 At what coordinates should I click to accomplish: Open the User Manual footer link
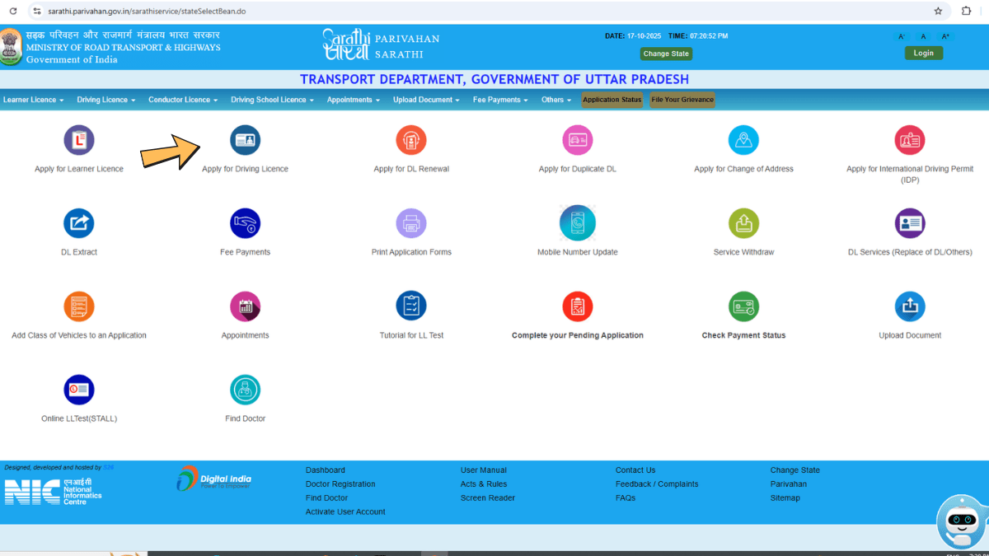(483, 470)
